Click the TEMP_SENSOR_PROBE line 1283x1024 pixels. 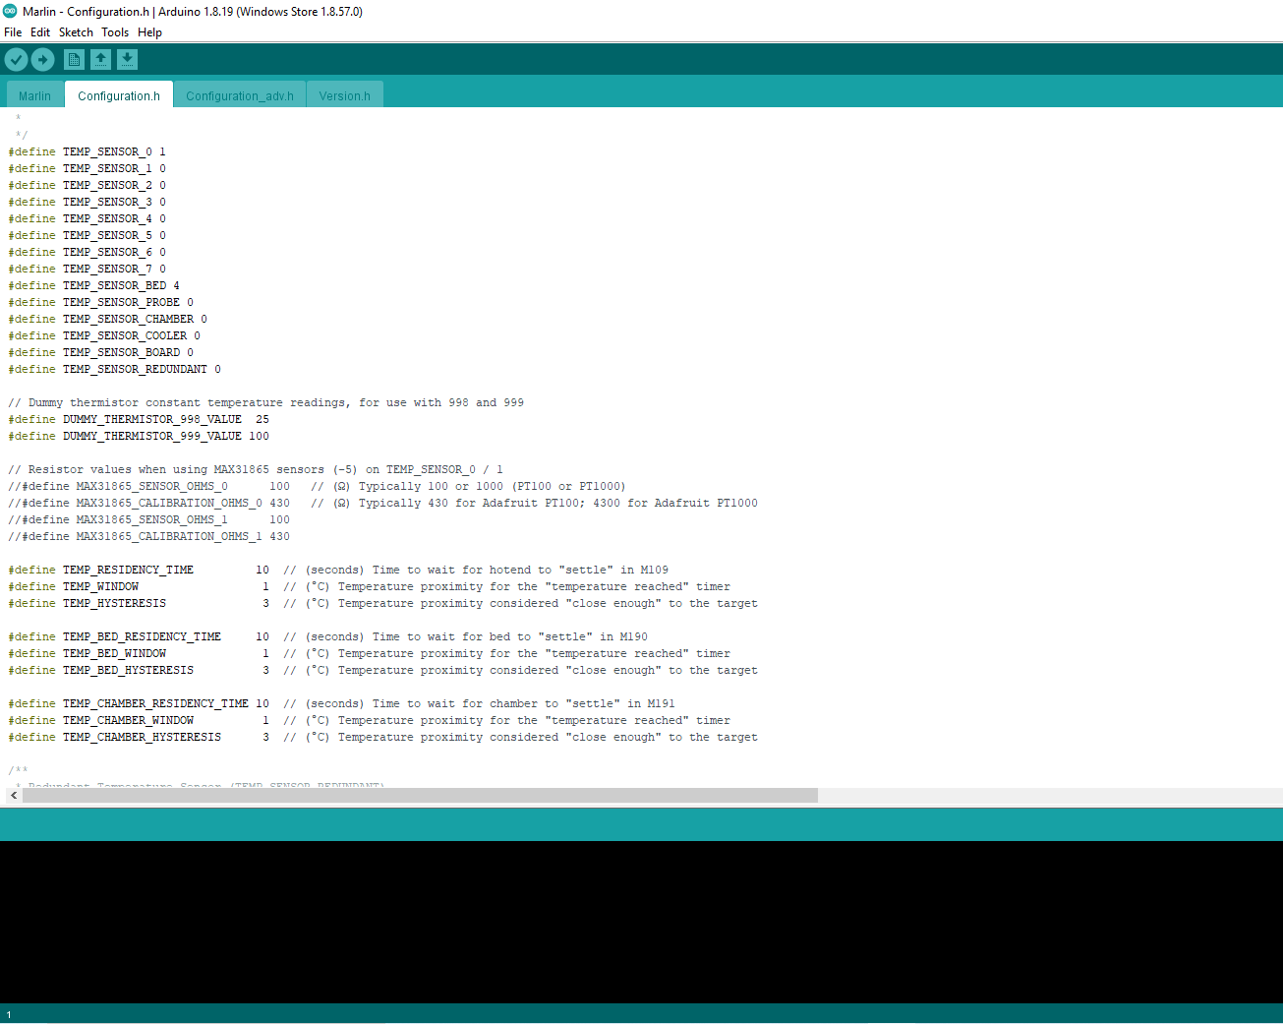point(101,302)
